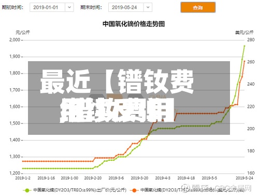This screenshot has height=196, width=259.
Task: Click the 期末时间 label
Action: 91,7
